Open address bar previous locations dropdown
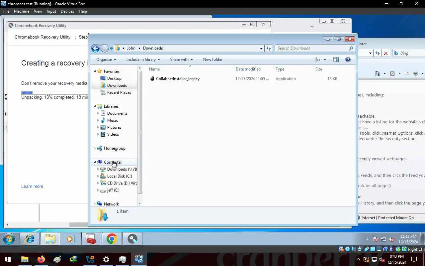Screen dimensions: 425x266 tap(261, 48)
